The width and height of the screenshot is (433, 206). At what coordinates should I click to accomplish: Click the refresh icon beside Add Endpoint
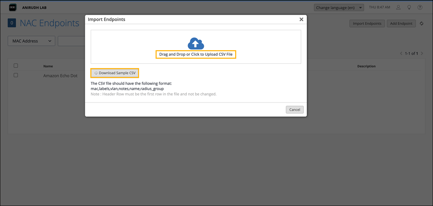[422, 24]
